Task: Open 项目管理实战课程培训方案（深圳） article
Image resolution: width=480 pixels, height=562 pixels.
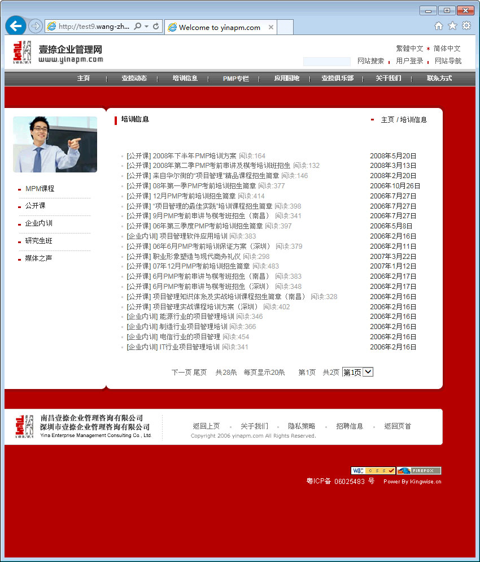Action: tap(206, 307)
